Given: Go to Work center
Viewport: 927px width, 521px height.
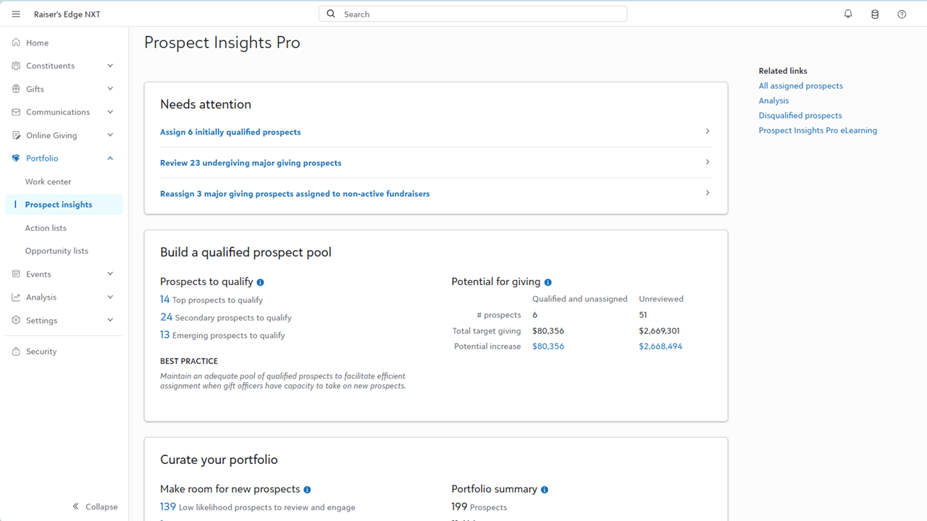Looking at the screenshot, I should point(48,182).
